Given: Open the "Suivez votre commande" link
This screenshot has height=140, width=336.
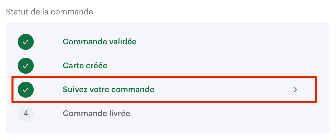Looking at the screenshot, I should pyautogui.click(x=108, y=89).
